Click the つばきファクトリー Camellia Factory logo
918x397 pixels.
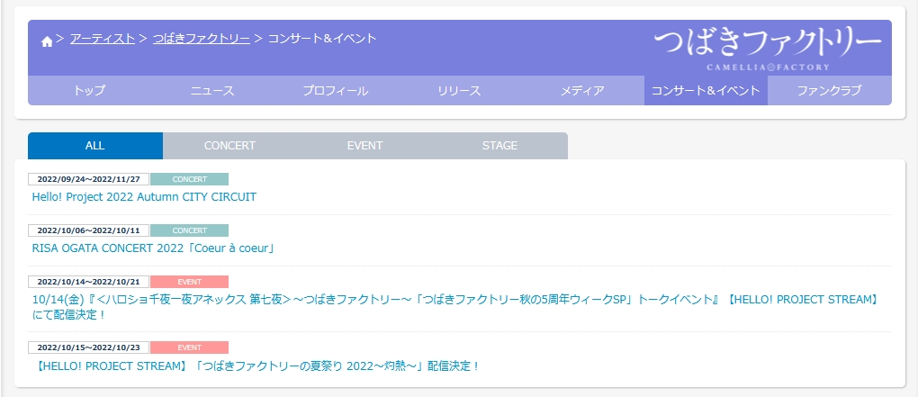pyautogui.click(x=768, y=50)
